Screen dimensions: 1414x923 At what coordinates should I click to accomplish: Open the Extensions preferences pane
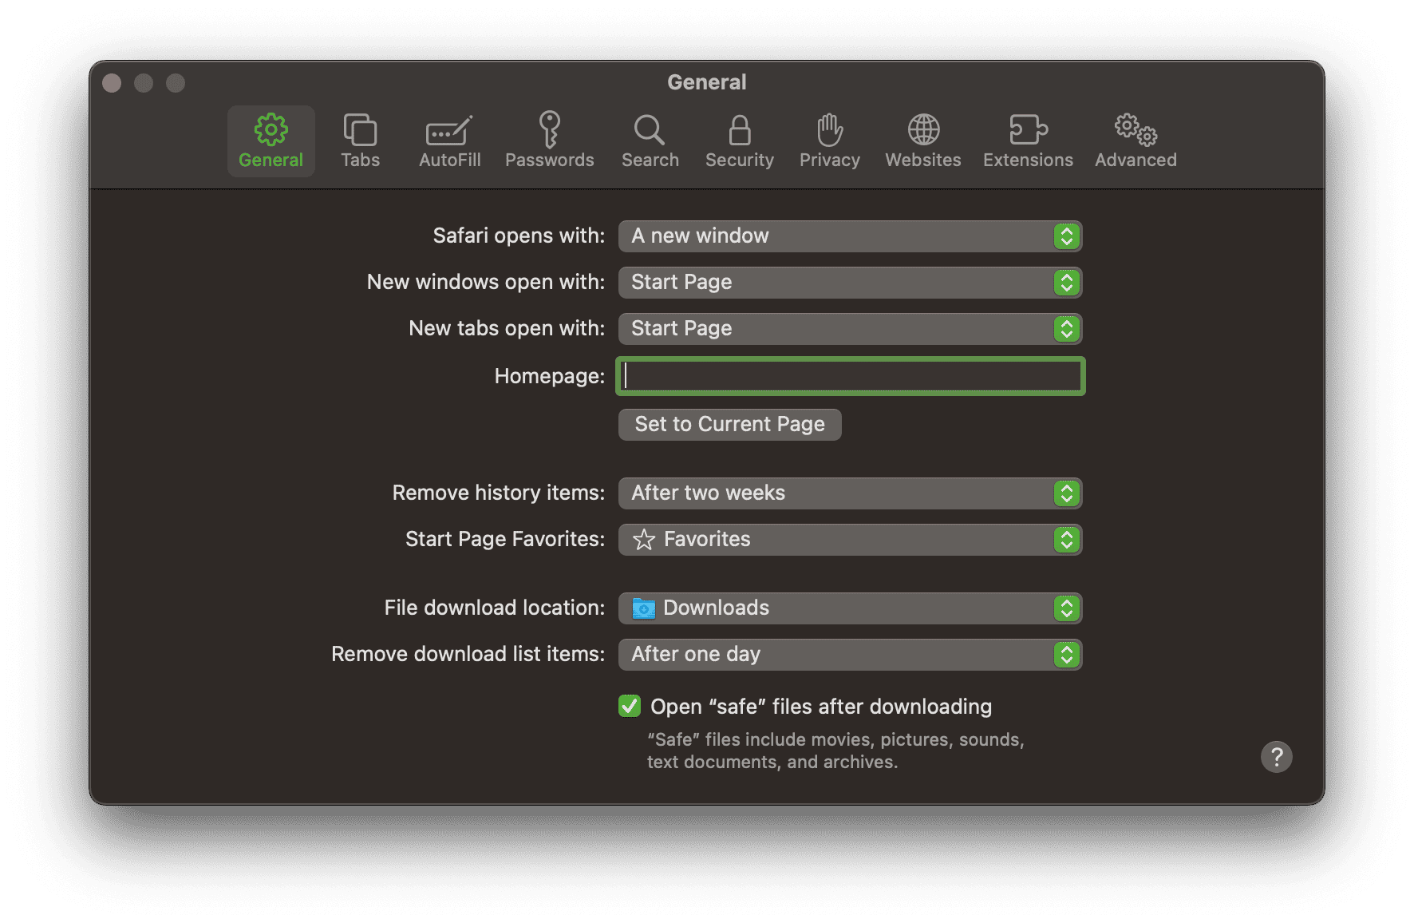[x=1028, y=141]
